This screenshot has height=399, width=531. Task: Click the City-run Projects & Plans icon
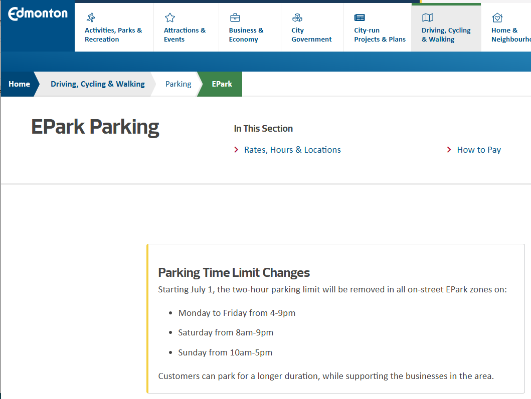360,18
